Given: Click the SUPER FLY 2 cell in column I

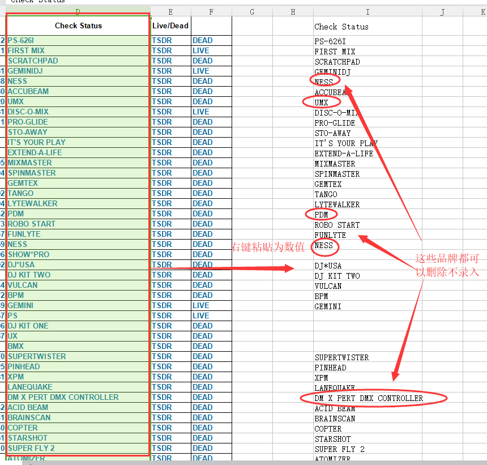Looking at the screenshot, I should tap(368, 449).
